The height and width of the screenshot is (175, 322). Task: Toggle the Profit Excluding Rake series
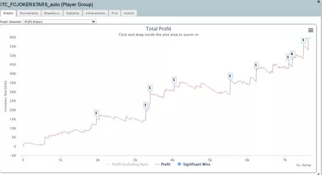coord(127,164)
